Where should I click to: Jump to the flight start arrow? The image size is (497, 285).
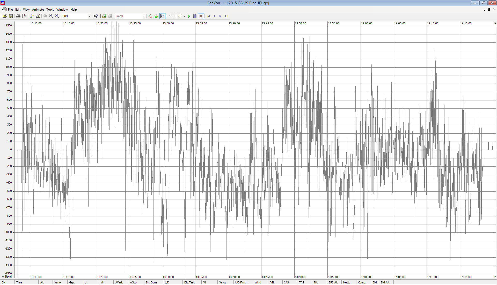209,16
